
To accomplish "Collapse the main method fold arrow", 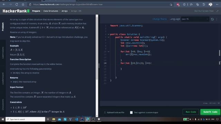I will tap(108, 37).
